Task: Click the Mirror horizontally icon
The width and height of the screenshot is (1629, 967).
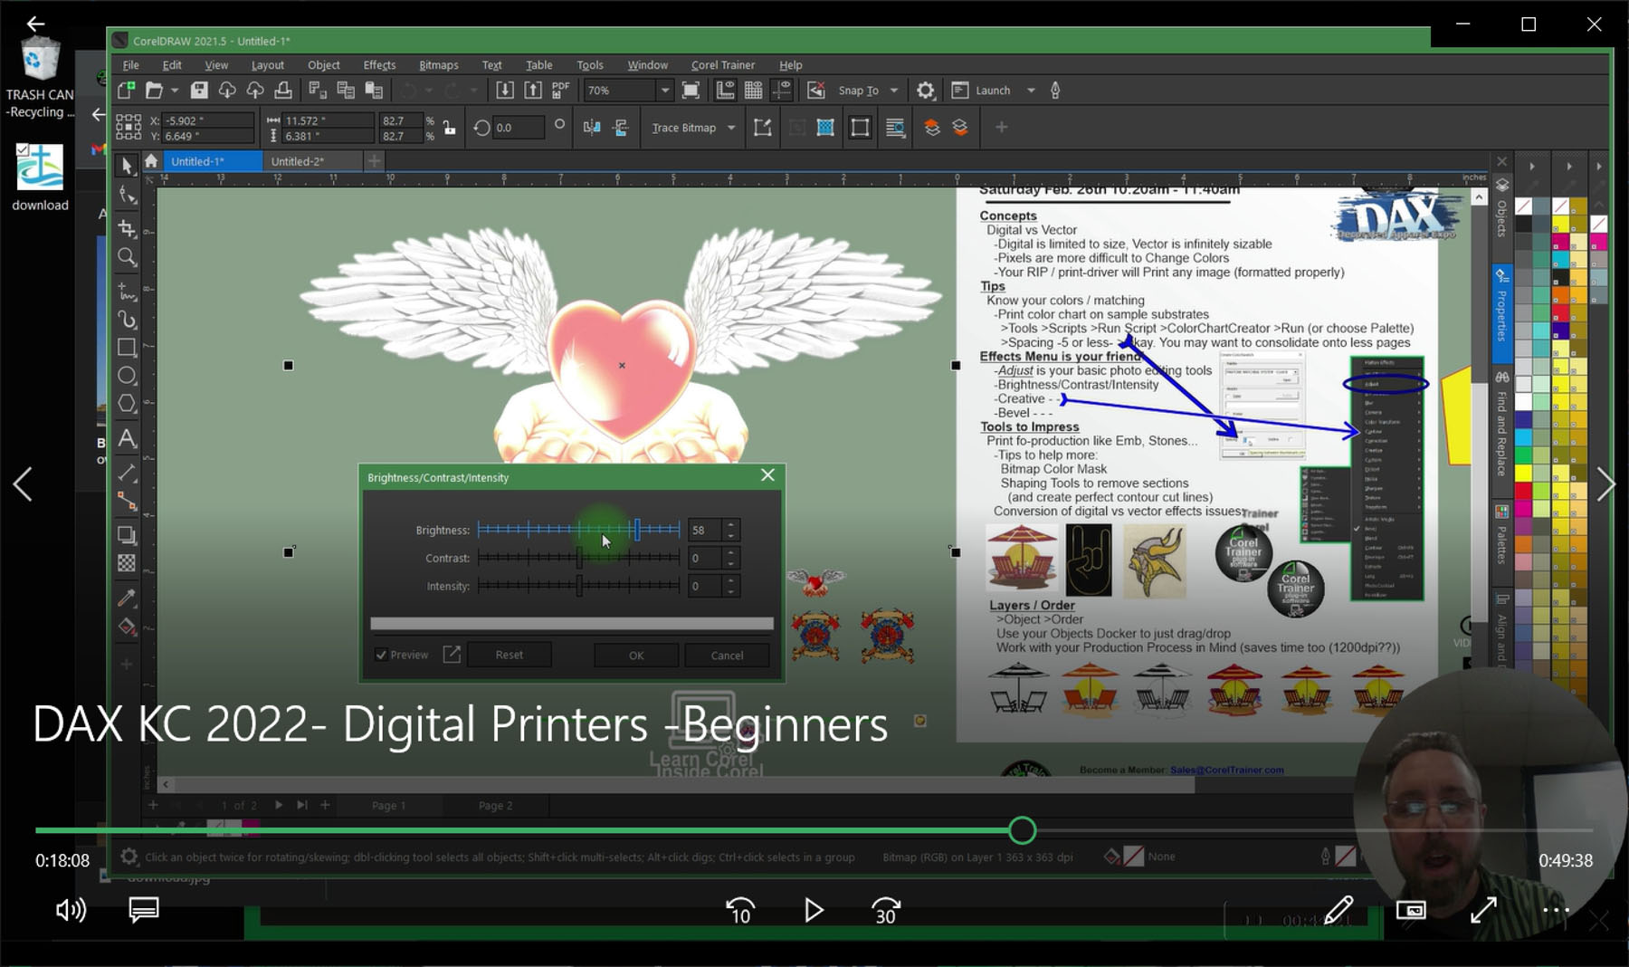Action: pyautogui.click(x=592, y=128)
